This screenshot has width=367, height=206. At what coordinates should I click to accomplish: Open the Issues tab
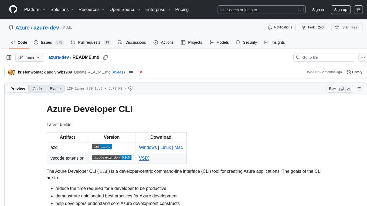tap(49, 42)
